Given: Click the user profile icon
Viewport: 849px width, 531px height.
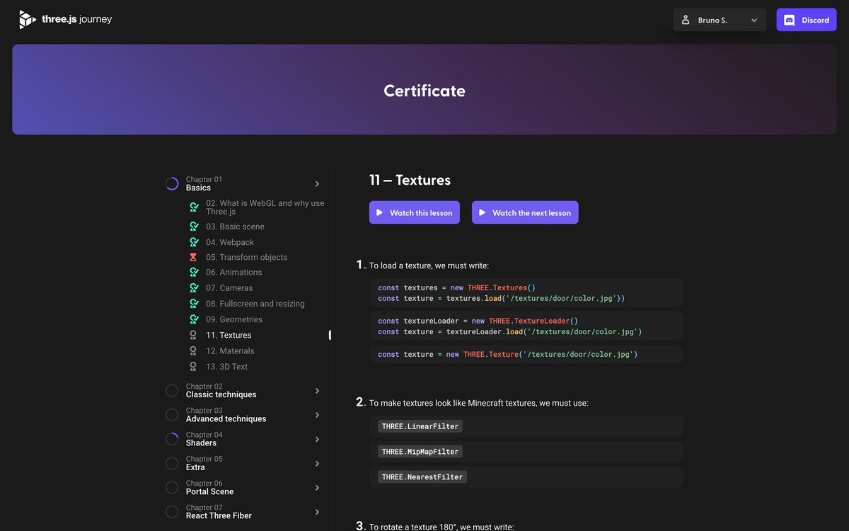Looking at the screenshot, I should tap(685, 20).
